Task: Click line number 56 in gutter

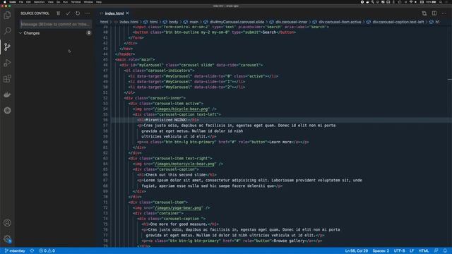Action: [x=105, y=120]
